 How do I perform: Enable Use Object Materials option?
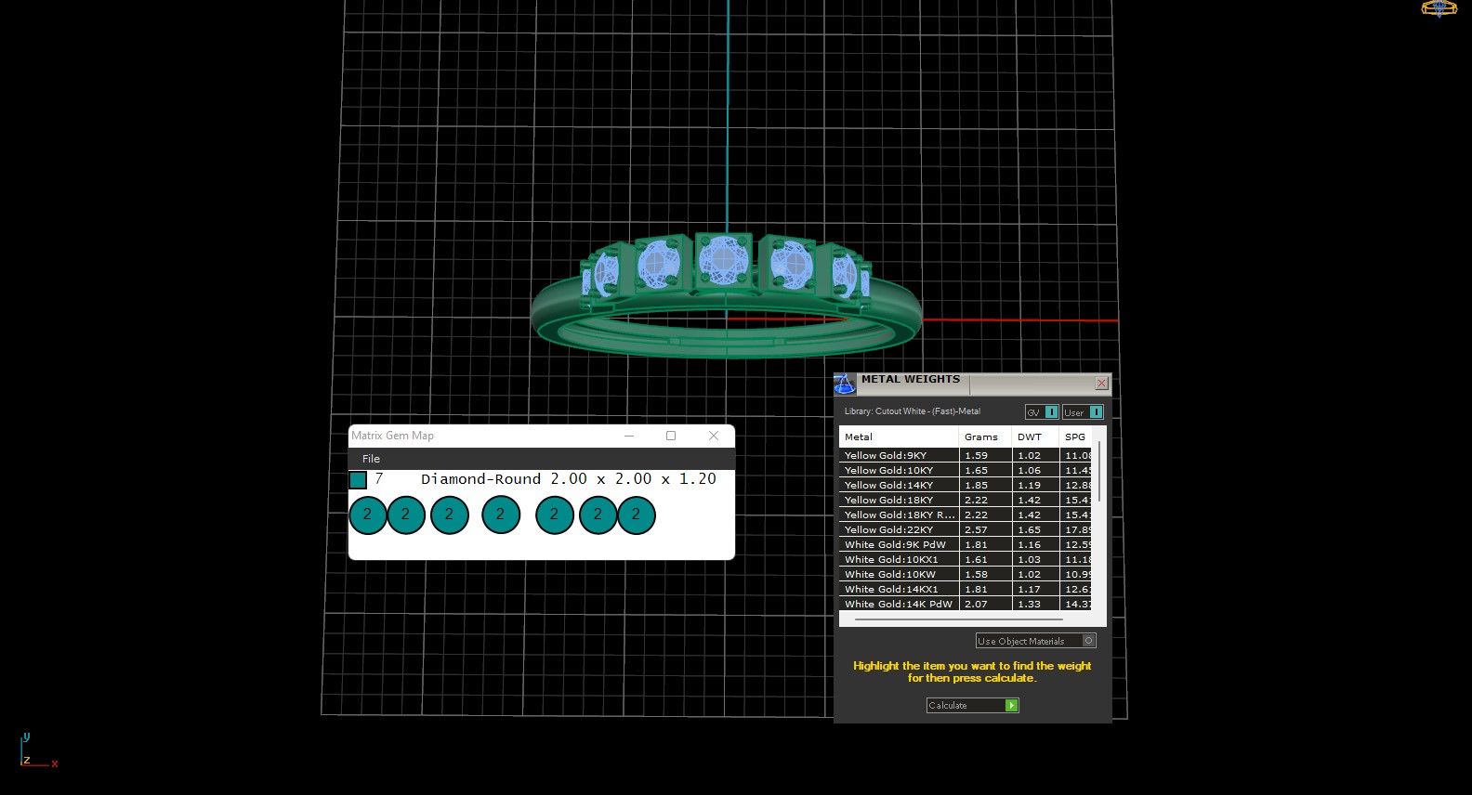[x=1089, y=641]
